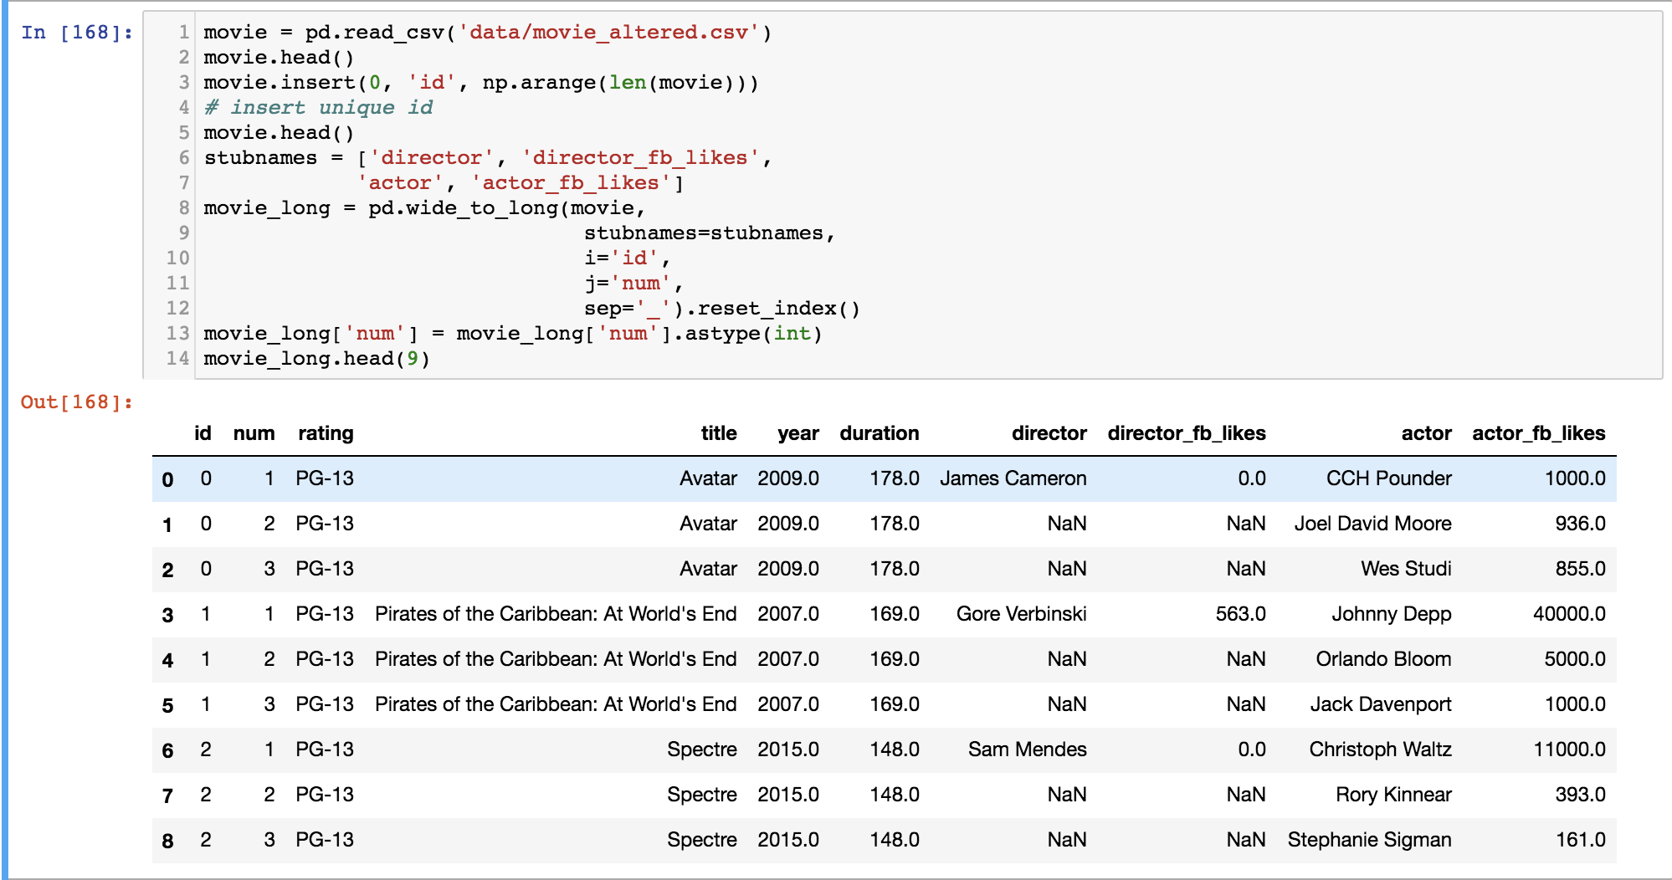Click the 'Sam Mendes' cell
The width and height of the screenshot is (1672, 880).
[1028, 750]
